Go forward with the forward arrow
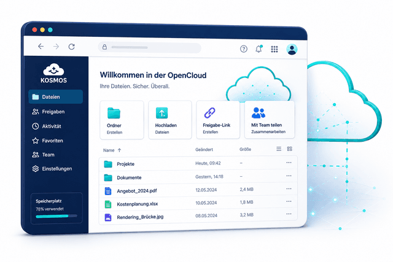This screenshot has width=393, height=262. (x=56, y=47)
